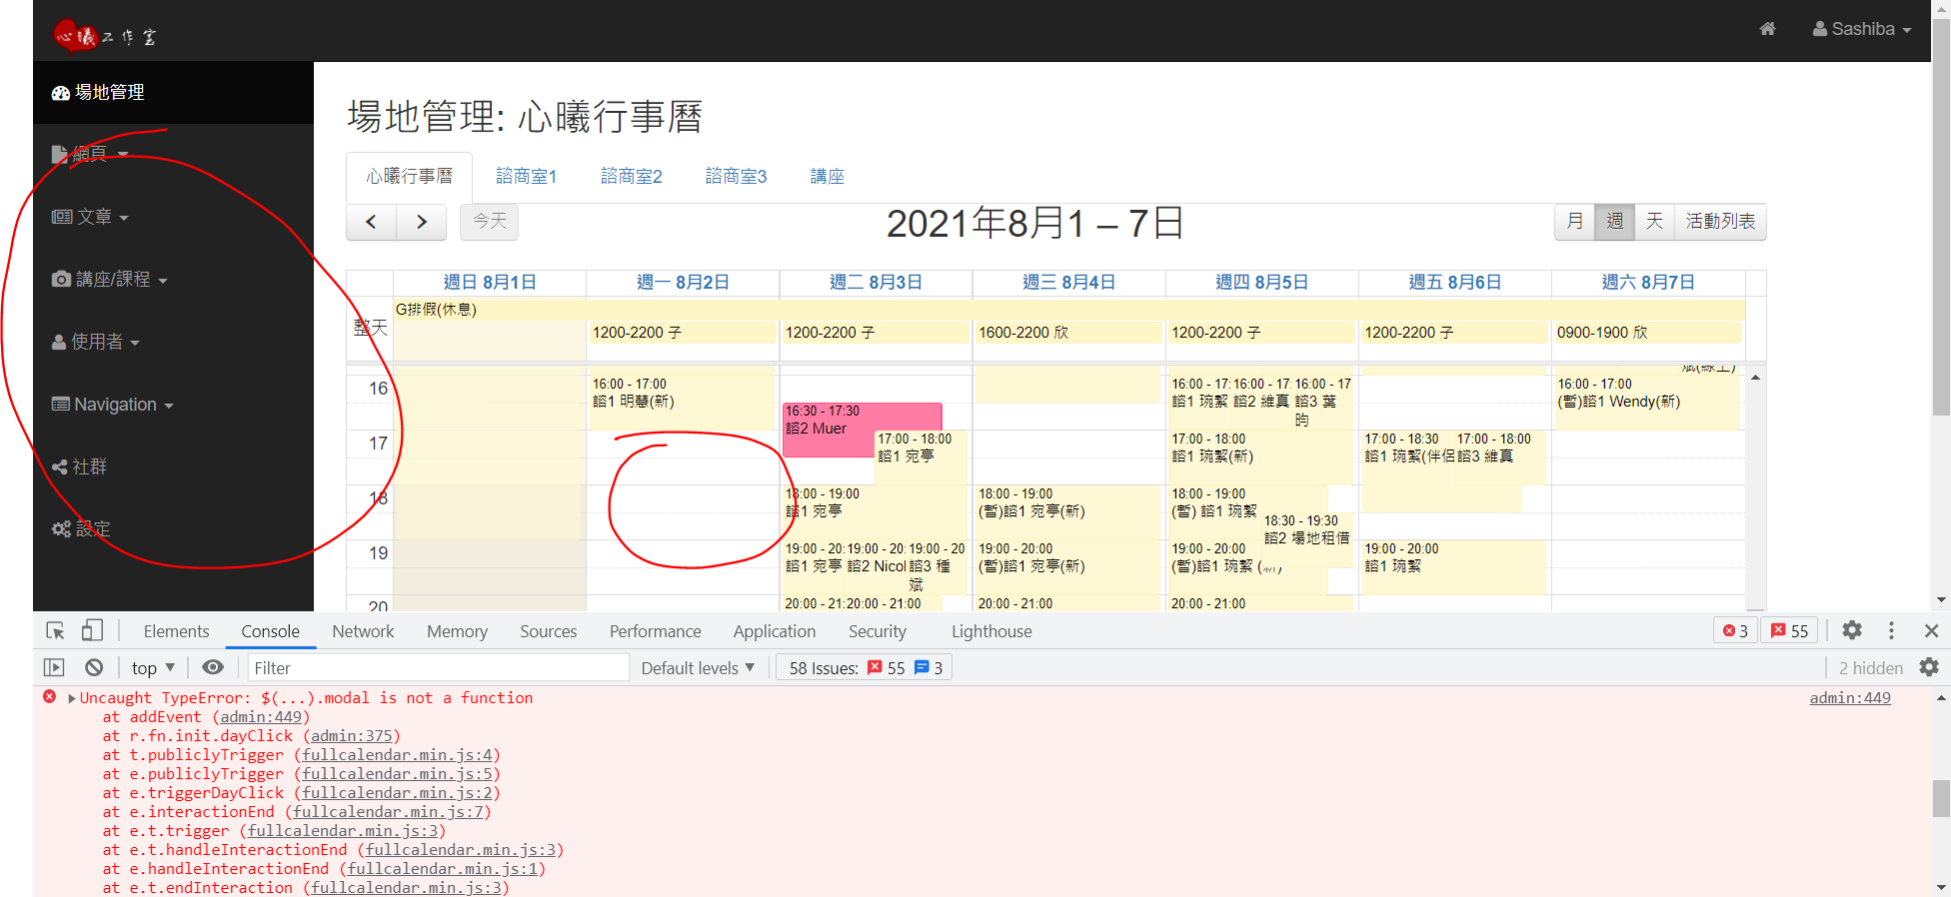Show console sidebar panel icon
The height and width of the screenshot is (897, 1951).
[x=54, y=667]
